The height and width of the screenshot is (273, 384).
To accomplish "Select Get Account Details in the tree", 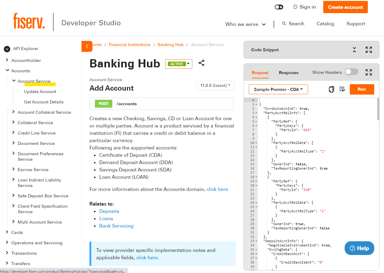I will coord(44,102).
